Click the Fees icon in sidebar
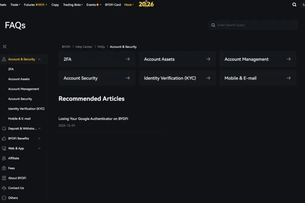 click(x=4, y=168)
